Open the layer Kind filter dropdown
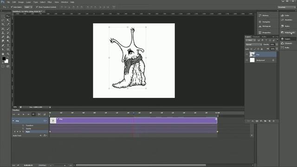The height and width of the screenshot is (167, 297). [x=251, y=40]
